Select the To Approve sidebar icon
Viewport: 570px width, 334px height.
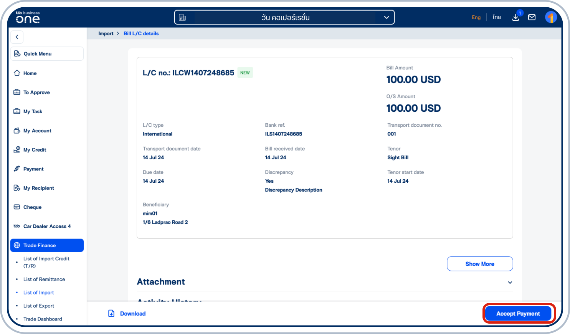(x=17, y=92)
